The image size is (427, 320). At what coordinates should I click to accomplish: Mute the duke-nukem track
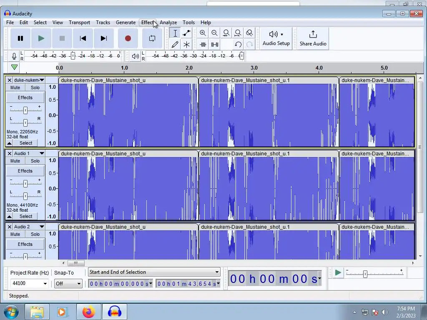(x=15, y=87)
